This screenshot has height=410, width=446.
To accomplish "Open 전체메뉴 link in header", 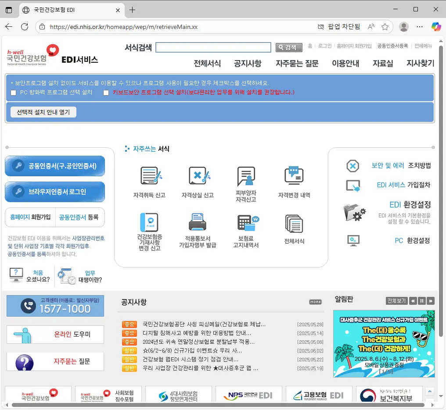I will click(x=423, y=46).
